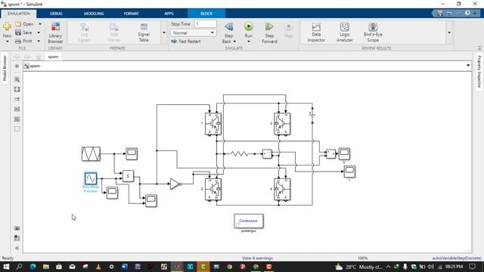484x272 pixels.
Task: Select IGBT block labeled 2
Action: click(x=213, y=190)
